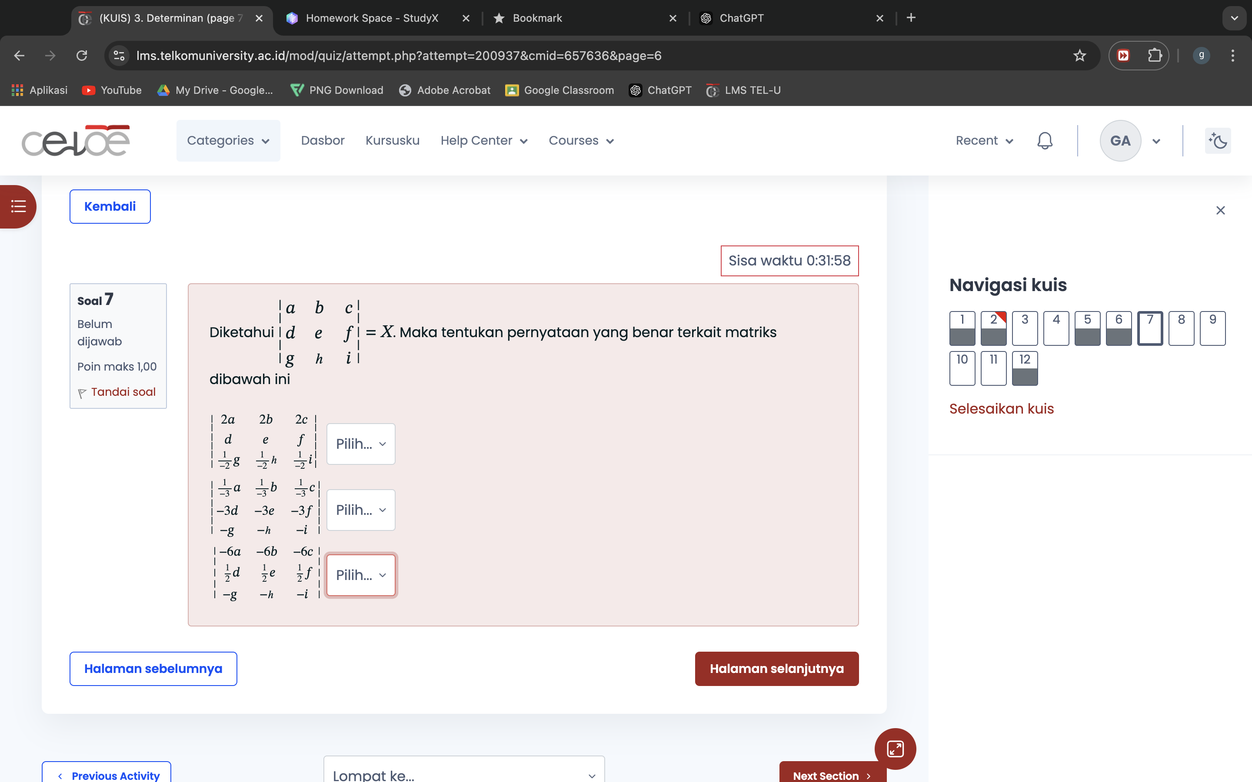Open tab search dropdown arrow
This screenshot has height=782, width=1252.
1235,18
